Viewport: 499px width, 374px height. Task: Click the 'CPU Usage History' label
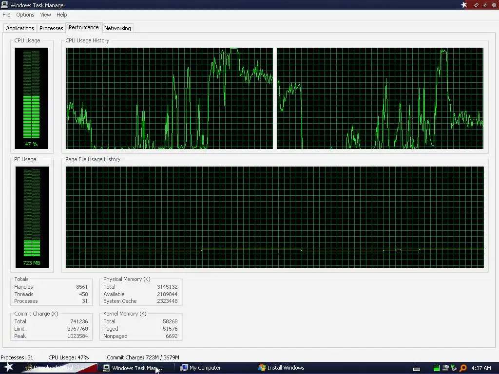[x=87, y=40]
